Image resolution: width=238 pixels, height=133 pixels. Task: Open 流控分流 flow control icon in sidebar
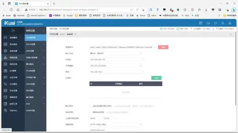(x=5, y=64)
